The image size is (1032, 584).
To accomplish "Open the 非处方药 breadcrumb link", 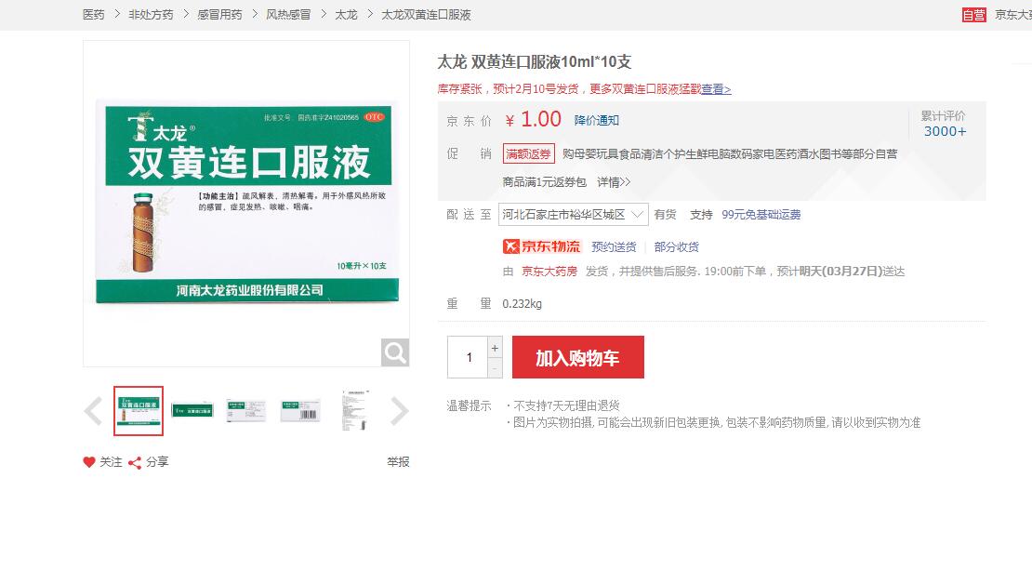I will 152,15.
